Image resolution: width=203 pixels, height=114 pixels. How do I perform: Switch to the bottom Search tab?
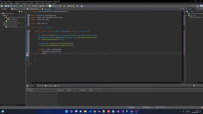click(57, 86)
